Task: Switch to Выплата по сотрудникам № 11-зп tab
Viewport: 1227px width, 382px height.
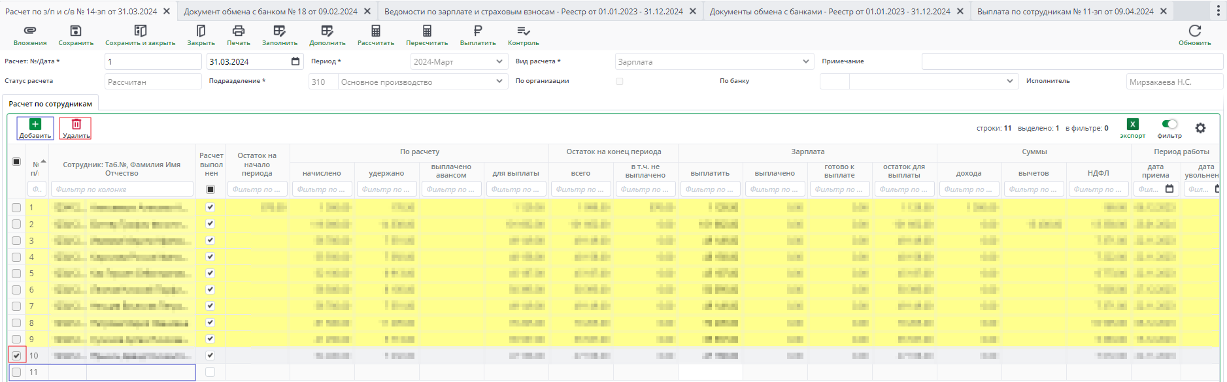Action: point(1065,11)
